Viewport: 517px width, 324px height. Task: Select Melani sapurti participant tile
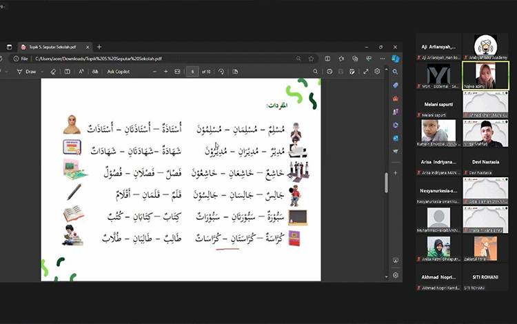click(x=438, y=105)
